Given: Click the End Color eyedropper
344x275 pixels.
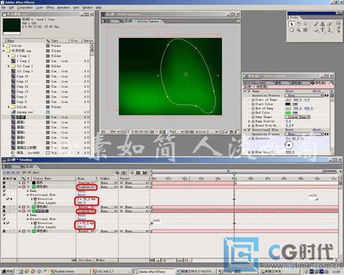Looking at the screenshot, I should tap(295, 113).
